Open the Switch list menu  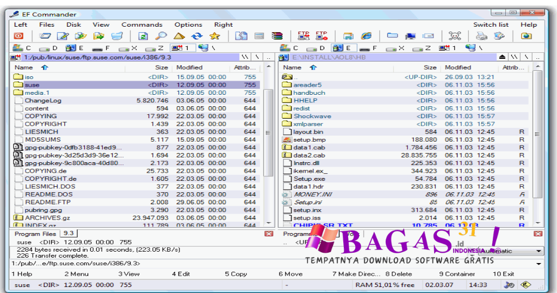coord(491,25)
